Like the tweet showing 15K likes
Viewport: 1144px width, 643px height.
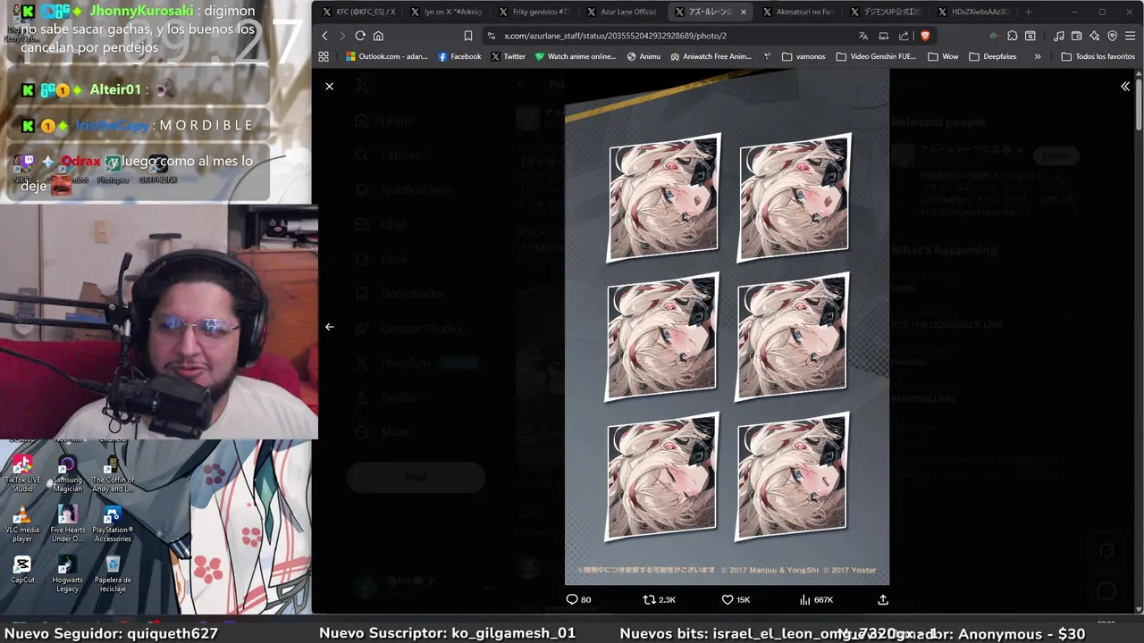pos(735,599)
